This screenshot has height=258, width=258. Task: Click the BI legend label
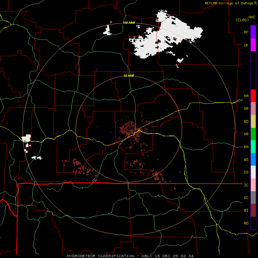(x=246, y=210)
